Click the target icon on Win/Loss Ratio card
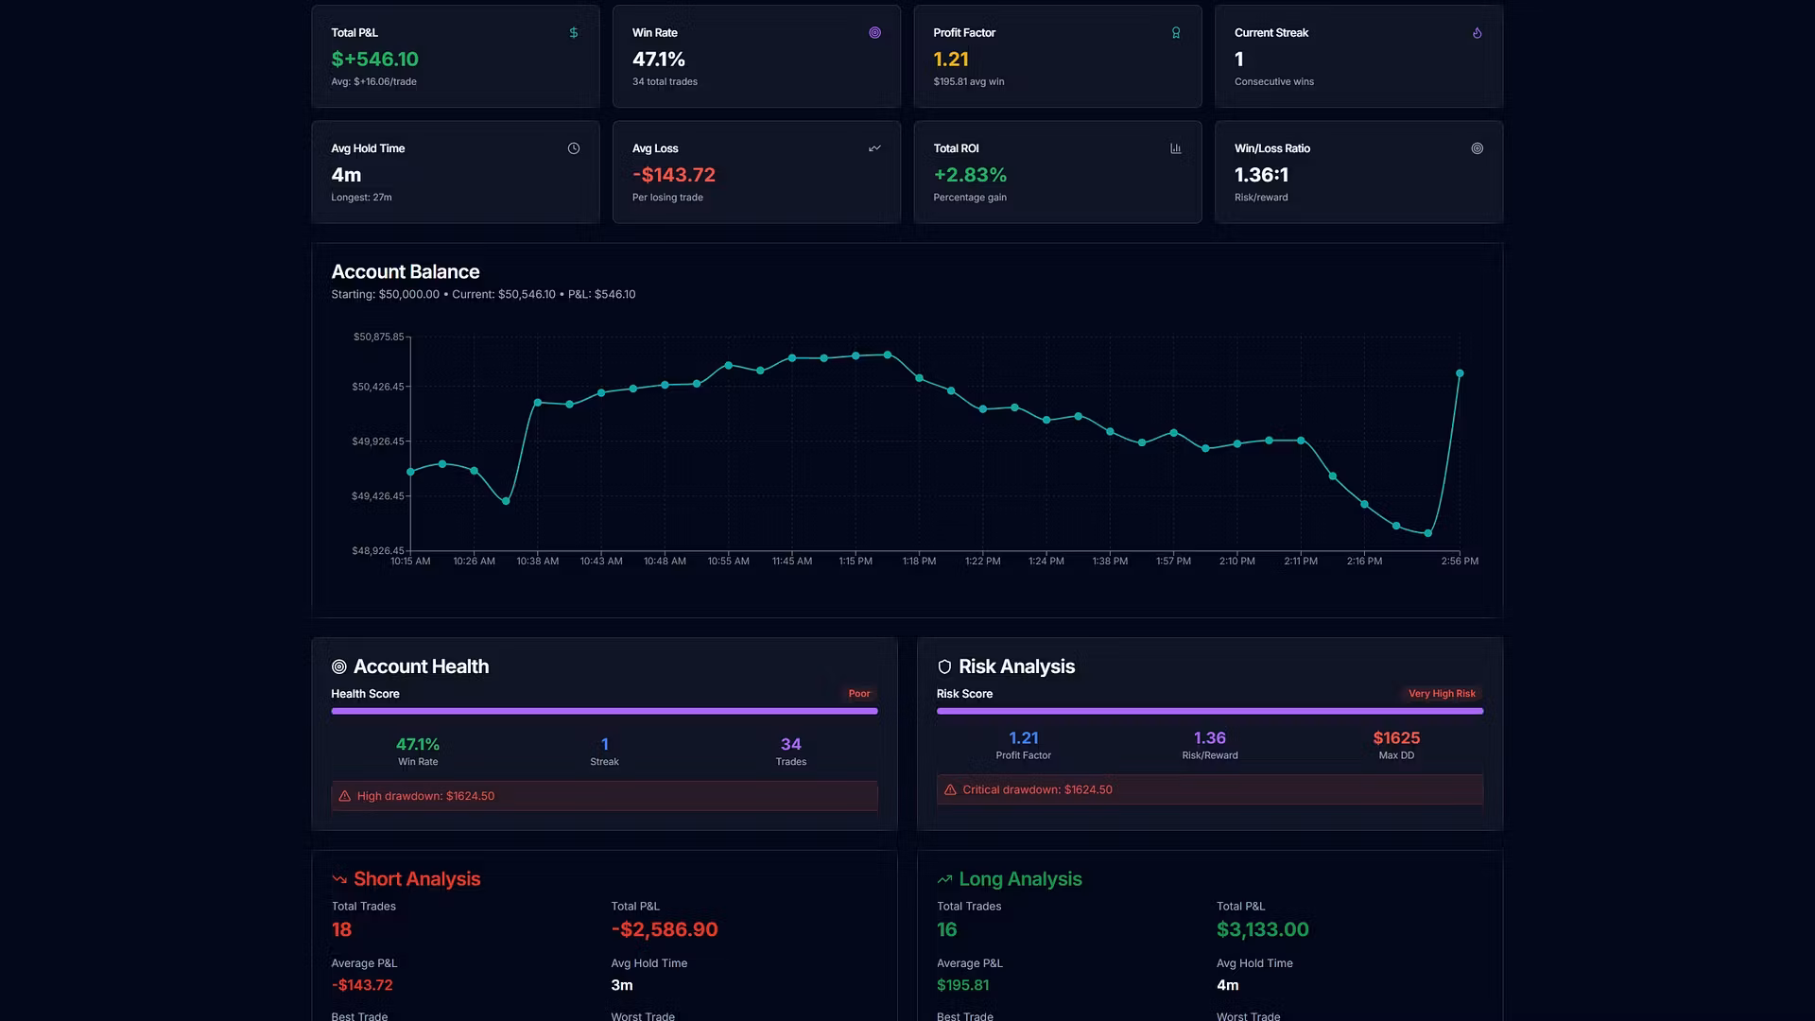Viewport: 1815px width, 1021px height. [x=1477, y=148]
